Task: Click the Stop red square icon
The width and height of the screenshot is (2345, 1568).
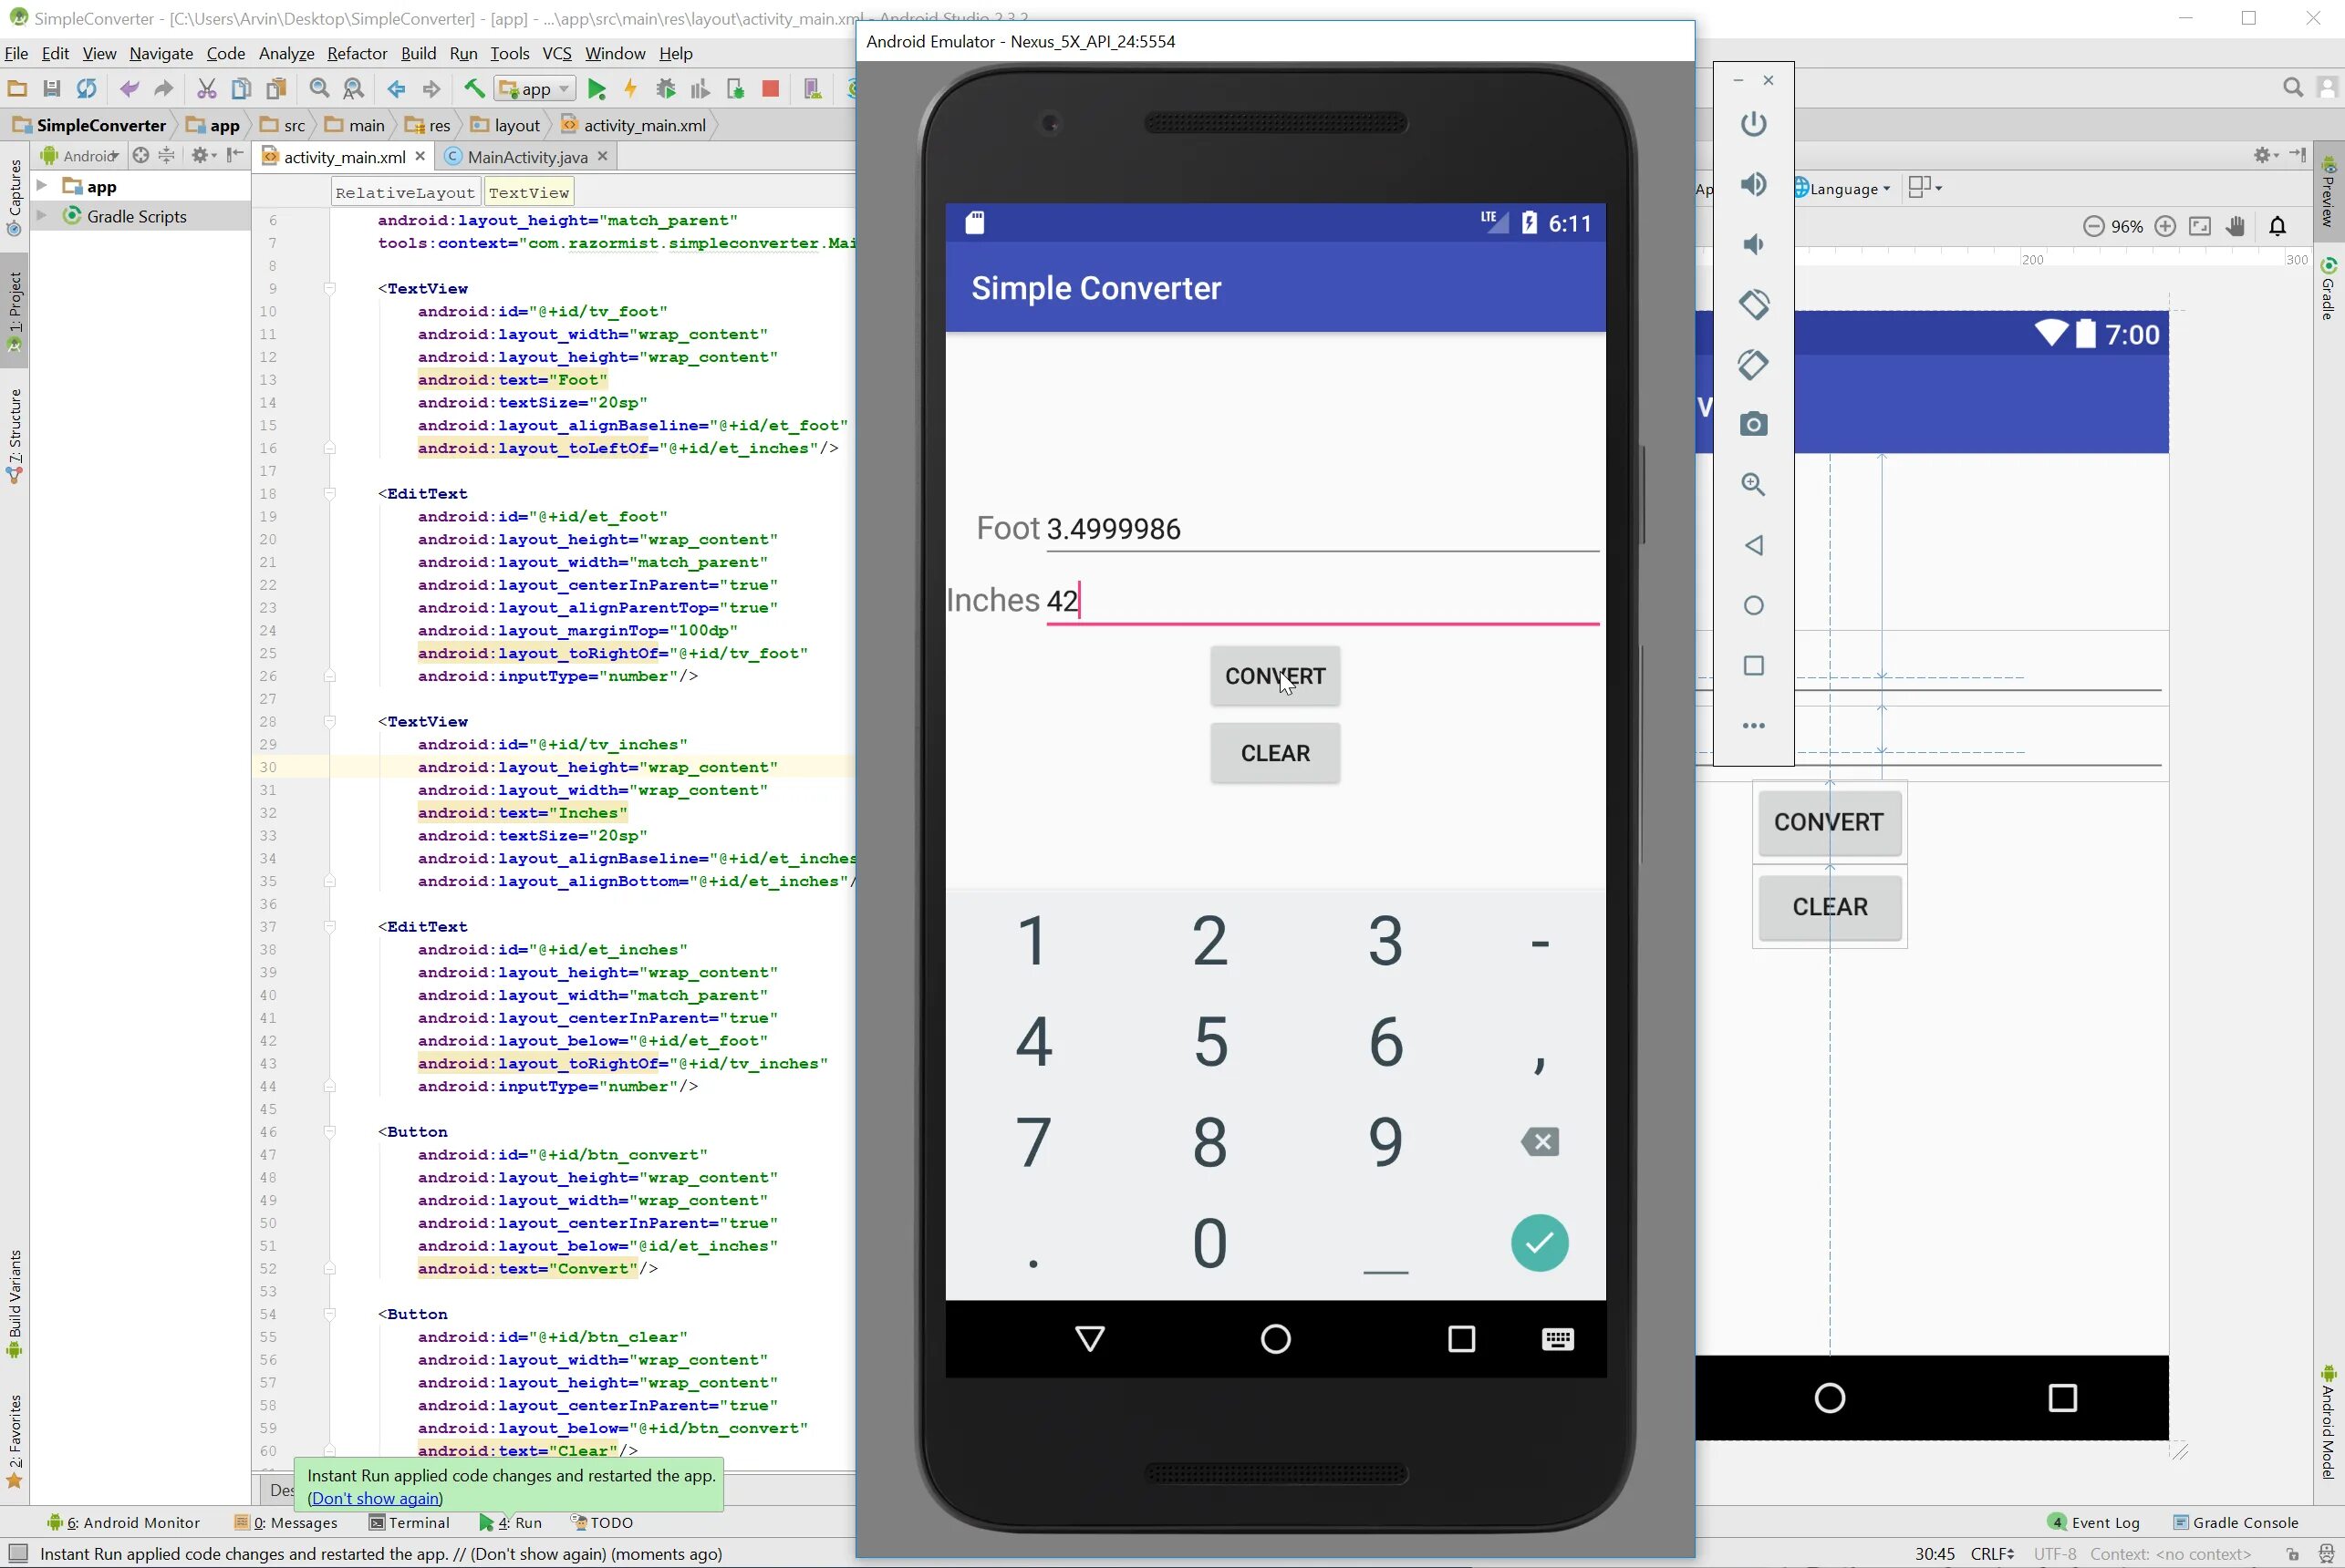Action: (771, 90)
